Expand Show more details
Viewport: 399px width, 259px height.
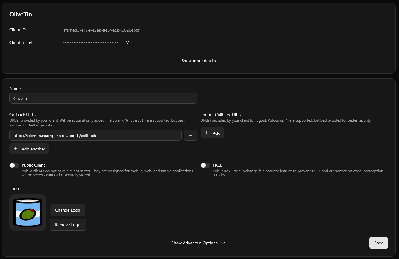198,61
